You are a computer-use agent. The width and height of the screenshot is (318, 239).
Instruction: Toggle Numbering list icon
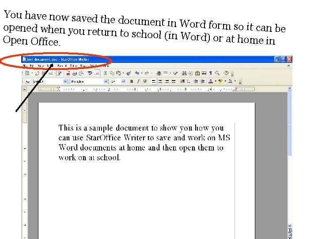tap(182, 81)
